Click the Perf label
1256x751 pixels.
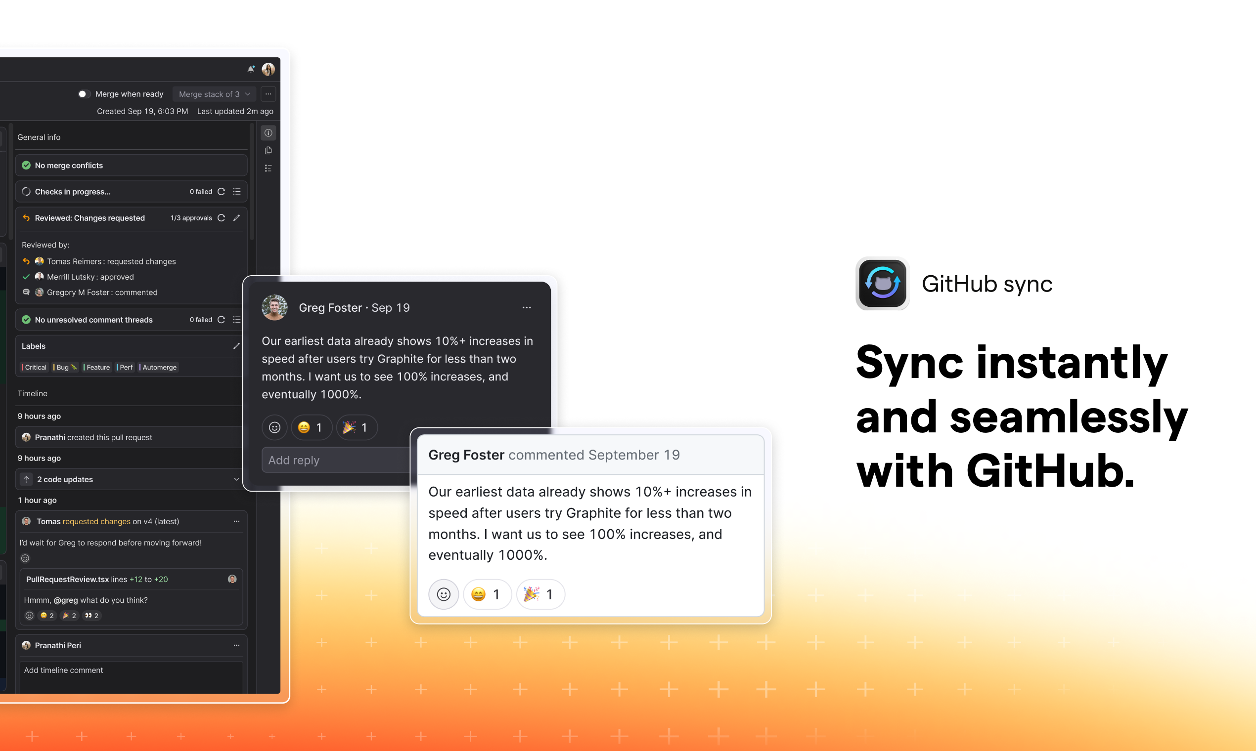[125, 367]
